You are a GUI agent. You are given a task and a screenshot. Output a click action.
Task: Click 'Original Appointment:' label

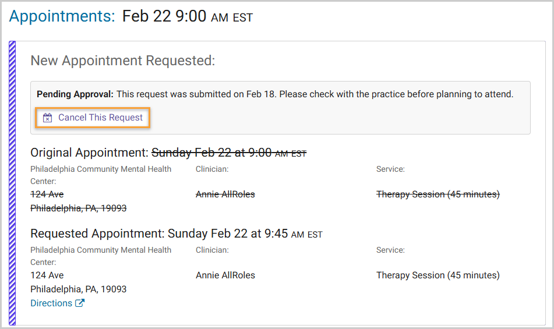pos(89,153)
